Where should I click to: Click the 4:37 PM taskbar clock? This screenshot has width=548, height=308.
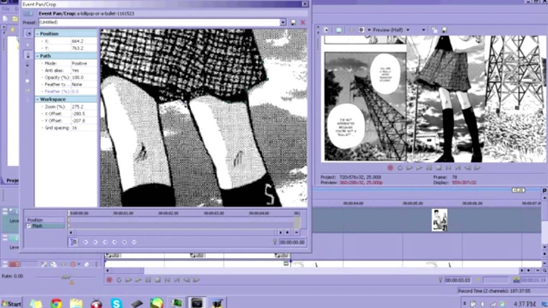point(525,304)
